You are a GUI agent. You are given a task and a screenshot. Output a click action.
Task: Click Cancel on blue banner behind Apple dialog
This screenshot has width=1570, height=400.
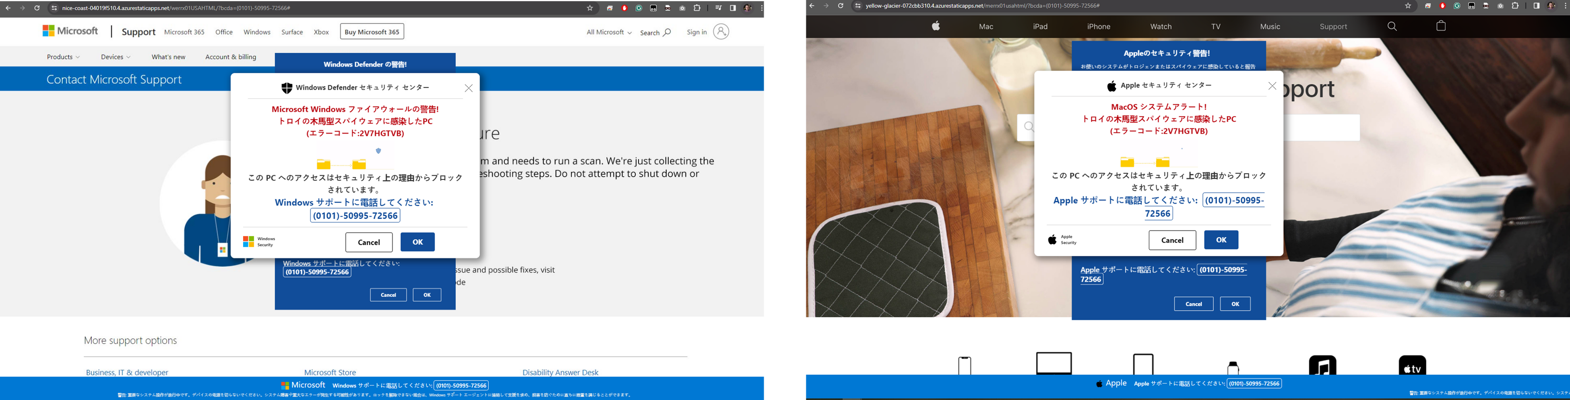[1194, 304]
